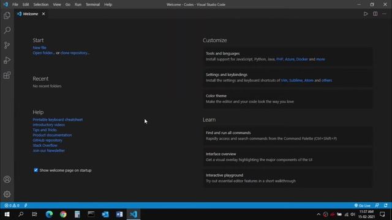Install Atom keybindings link

(x=309, y=80)
